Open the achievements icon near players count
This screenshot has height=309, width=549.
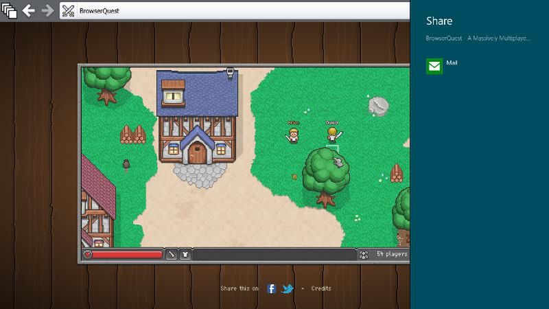[x=364, y=255]
